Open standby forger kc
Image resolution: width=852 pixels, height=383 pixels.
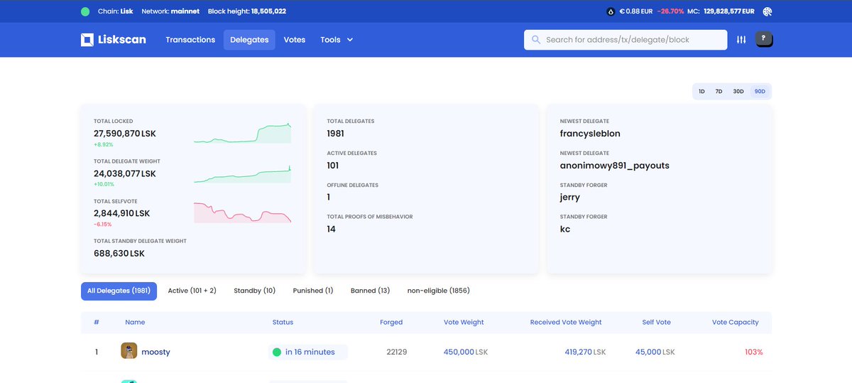(565, 229)
